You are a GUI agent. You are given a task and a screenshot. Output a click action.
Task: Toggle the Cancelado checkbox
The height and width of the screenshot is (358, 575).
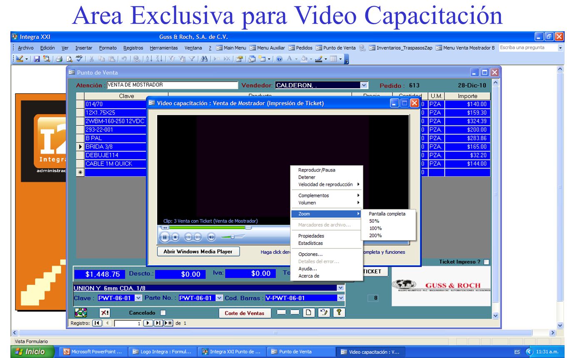point(163,313)
